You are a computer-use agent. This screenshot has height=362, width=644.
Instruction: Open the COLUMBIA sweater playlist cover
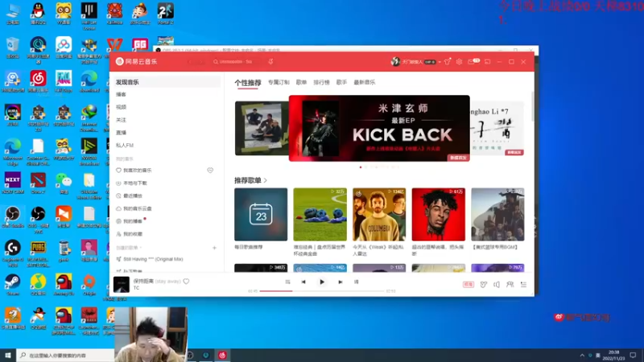379,214
